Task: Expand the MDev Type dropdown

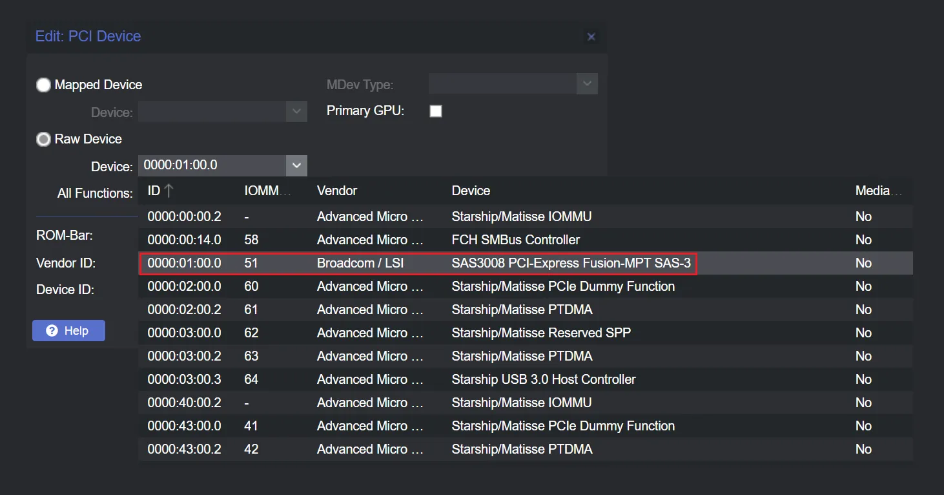Action: (x=587, y=84)
